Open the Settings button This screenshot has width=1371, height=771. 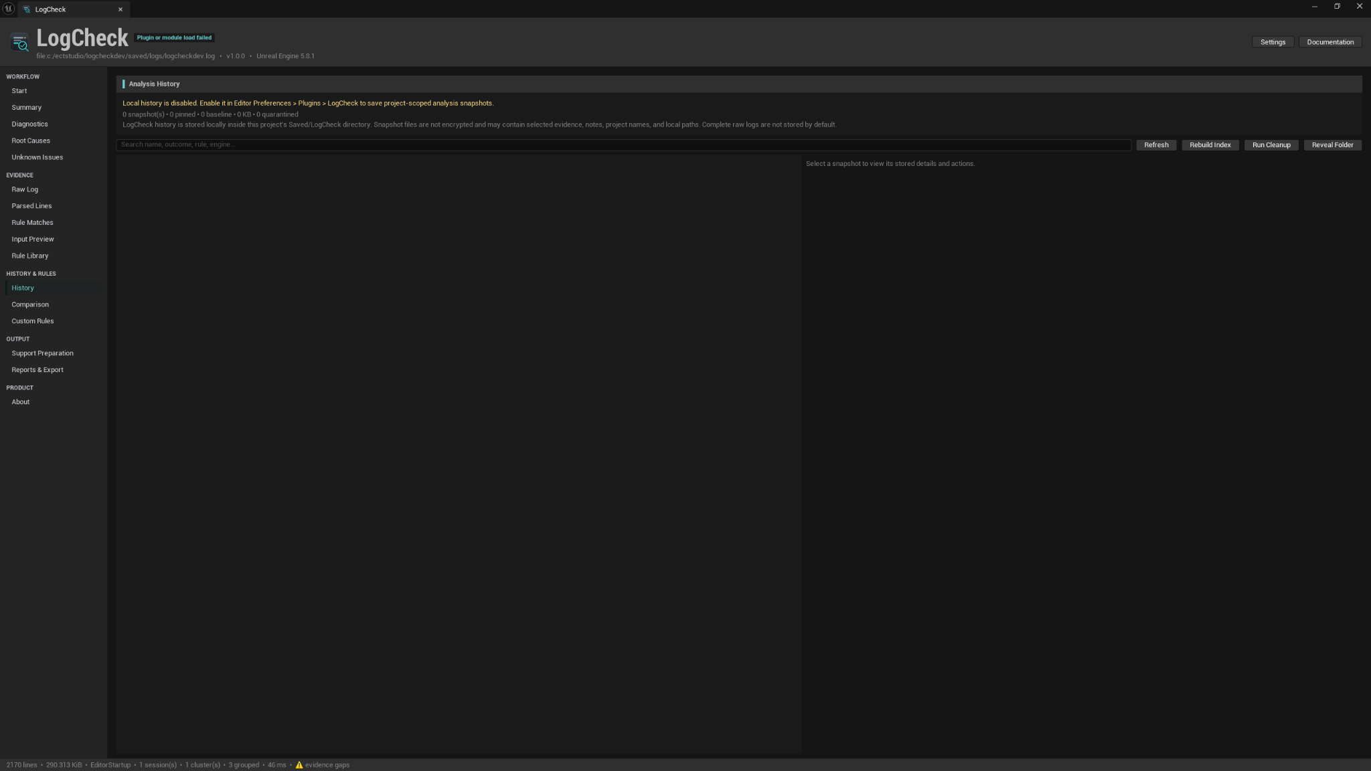[1273, 42]
